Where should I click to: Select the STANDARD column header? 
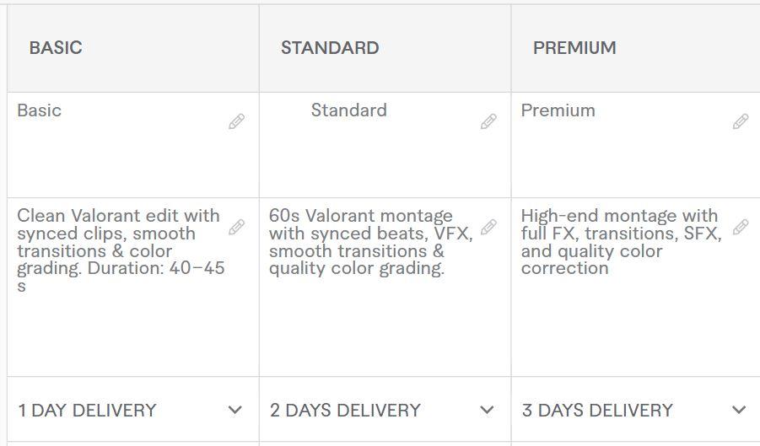click(330, 48)
